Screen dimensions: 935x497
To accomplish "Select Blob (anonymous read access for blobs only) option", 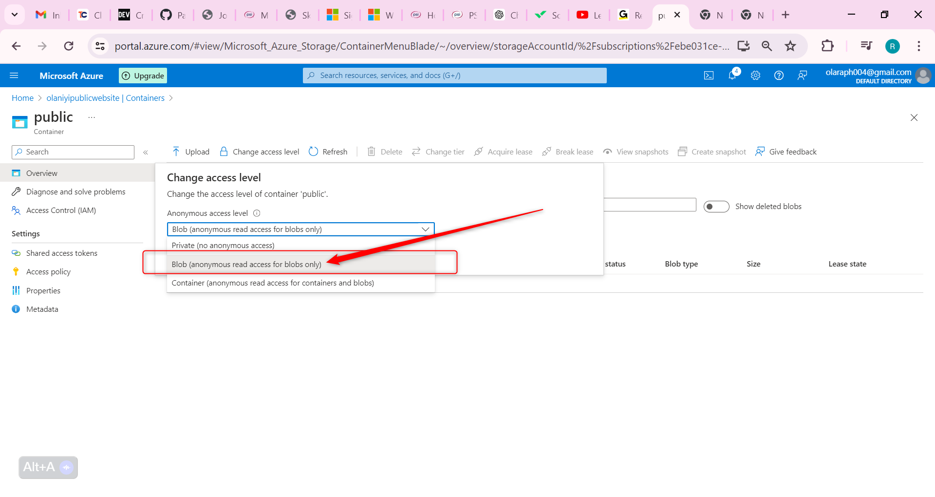I will tap(300, 265).
